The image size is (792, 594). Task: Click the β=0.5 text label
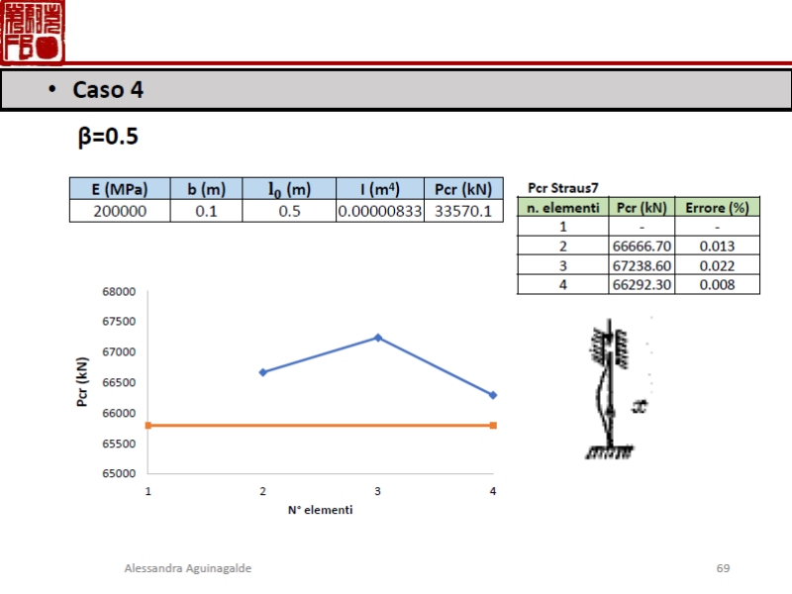point(108,138)
